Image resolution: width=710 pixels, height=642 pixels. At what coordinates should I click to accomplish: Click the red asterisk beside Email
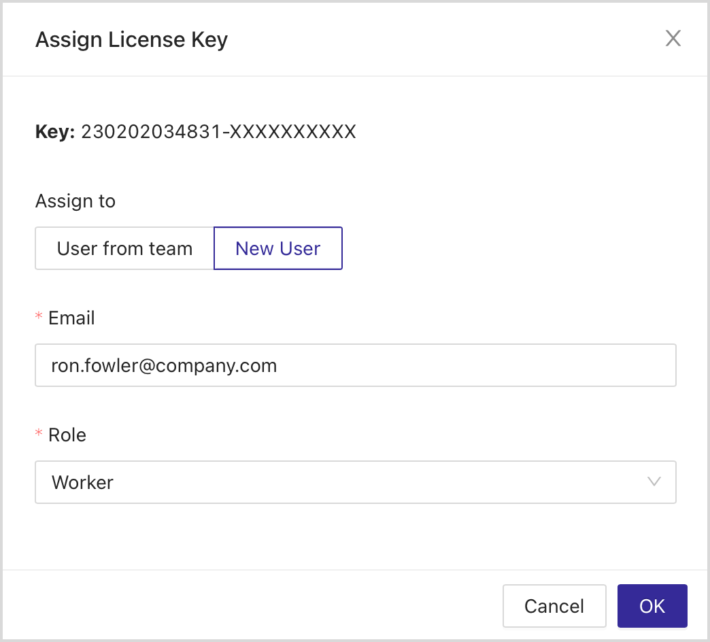39,318
